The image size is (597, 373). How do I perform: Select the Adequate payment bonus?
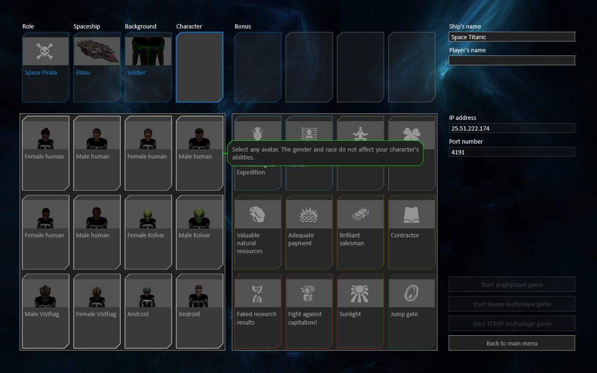coord(309,232)
